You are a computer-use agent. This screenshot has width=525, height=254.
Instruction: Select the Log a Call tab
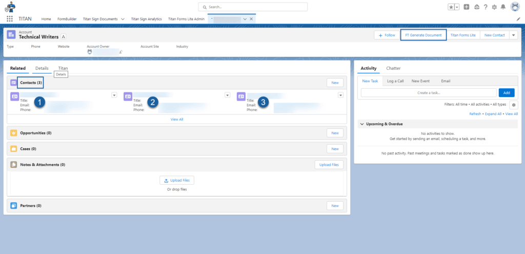click(x=395, y=81)
